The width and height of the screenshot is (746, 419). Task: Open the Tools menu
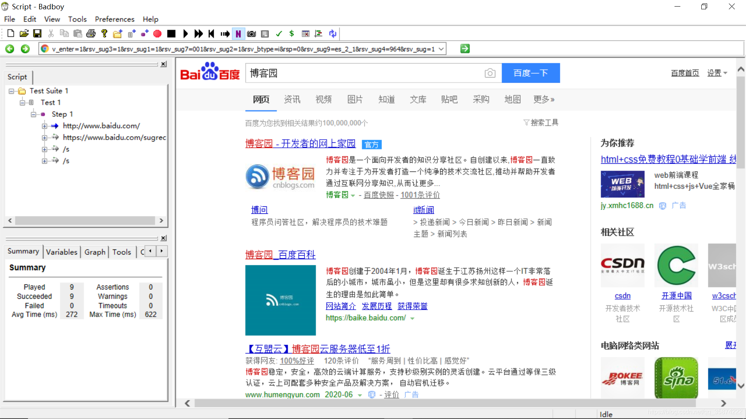click(77, 19)
